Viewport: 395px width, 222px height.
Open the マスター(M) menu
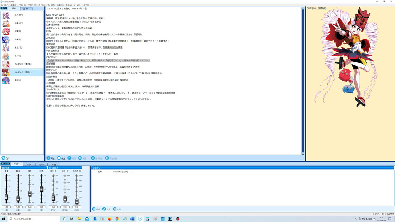pyautogui.click(x=32, y=5)
